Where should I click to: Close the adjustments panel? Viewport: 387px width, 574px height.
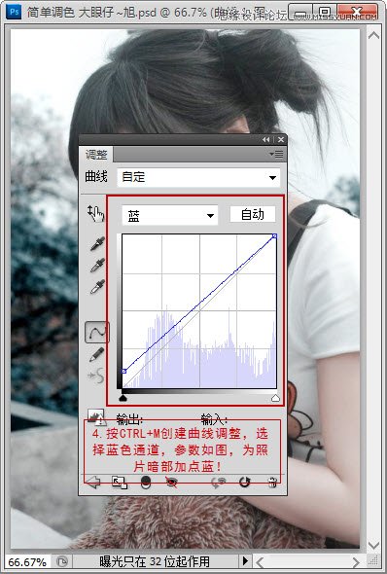point(281,139)
